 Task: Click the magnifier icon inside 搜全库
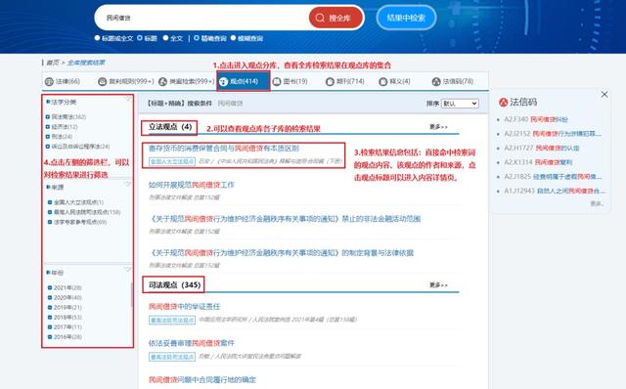click(x=320, y=18)
